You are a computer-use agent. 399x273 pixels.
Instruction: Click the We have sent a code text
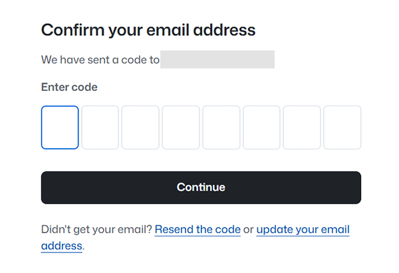[100, 60]
